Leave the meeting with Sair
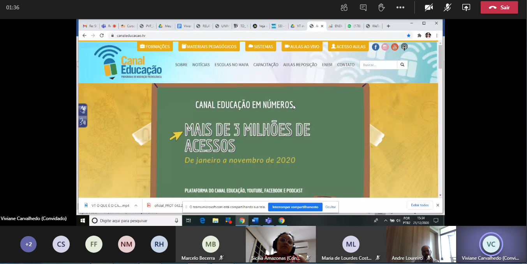The height and width of the screenshot is (264, 527). click(499, 7)
